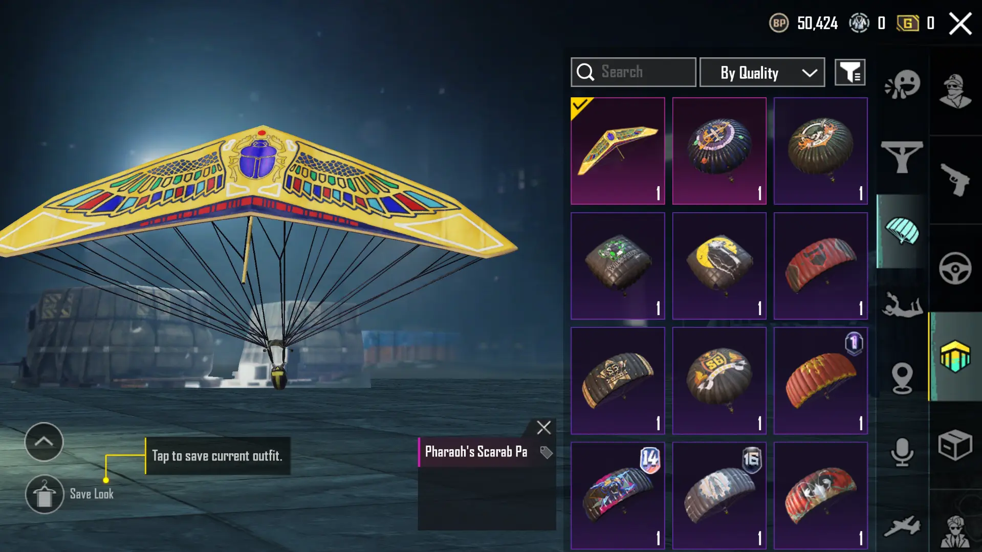The image size is (982, 552).
Task: Close the Pharaoh's Scarab info popup
Action: point(544,427)
